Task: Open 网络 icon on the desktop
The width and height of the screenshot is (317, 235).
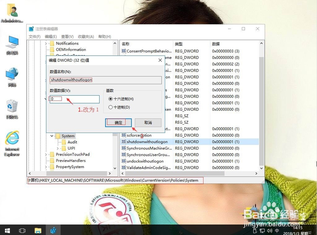Action: (x=12, y=76)
